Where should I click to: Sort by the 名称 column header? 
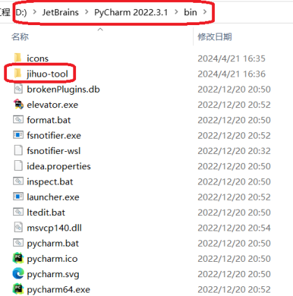pos(20,37)
